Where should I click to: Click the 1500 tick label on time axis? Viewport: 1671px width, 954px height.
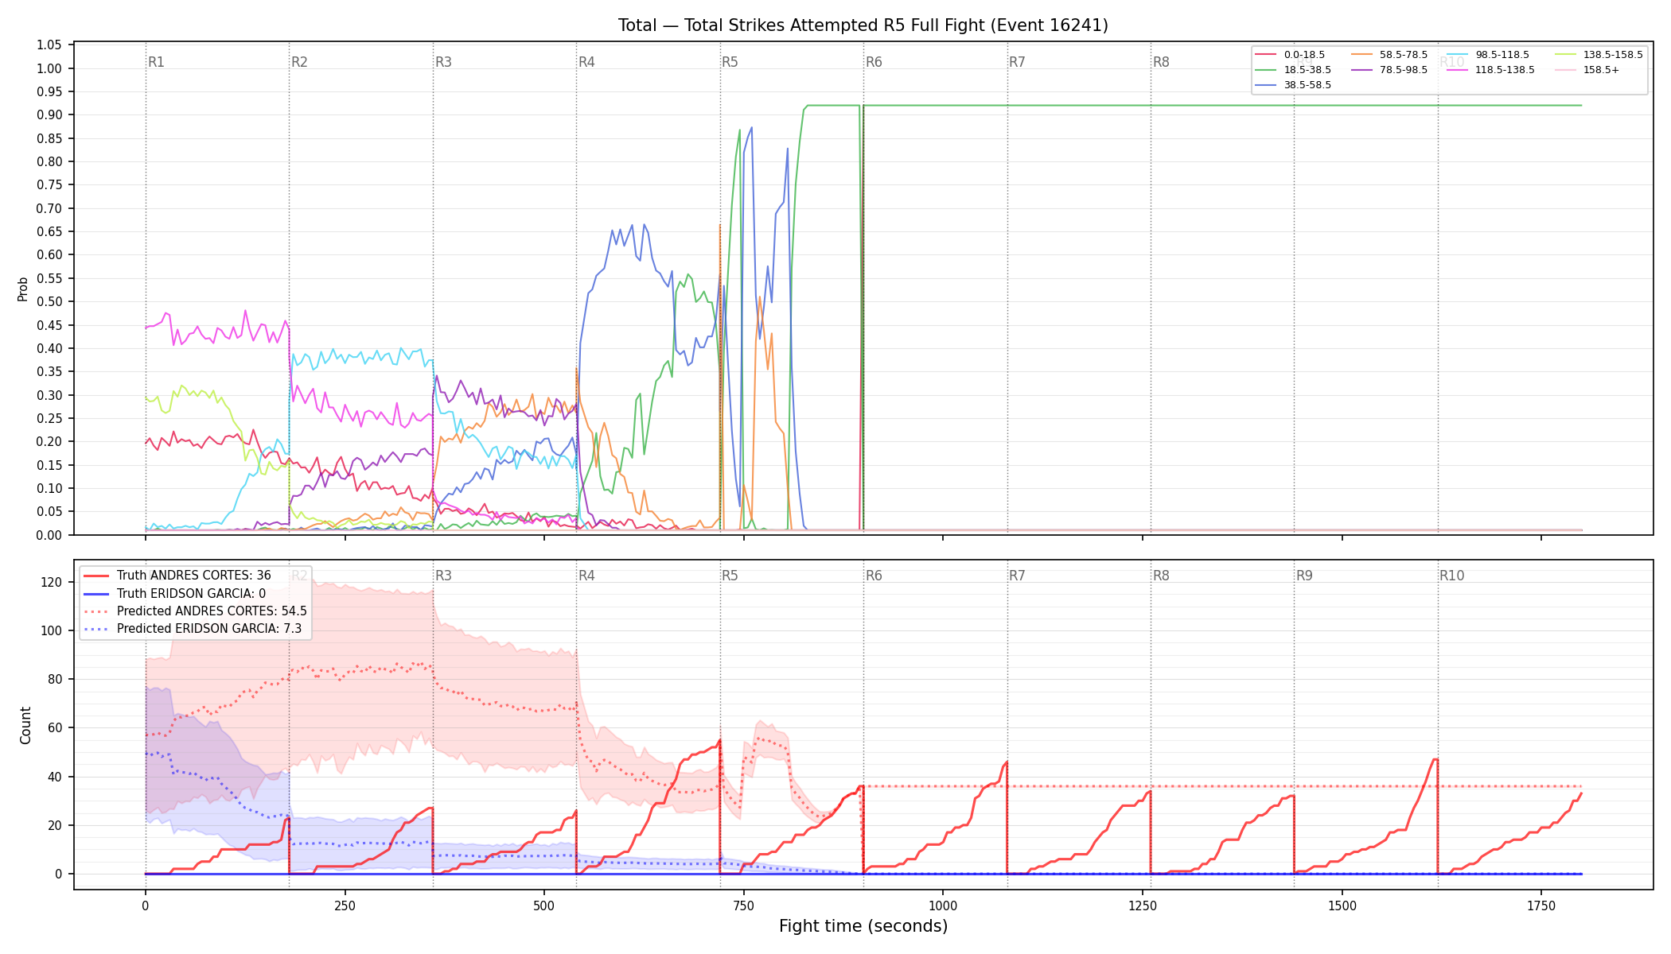coord(1342,906)
